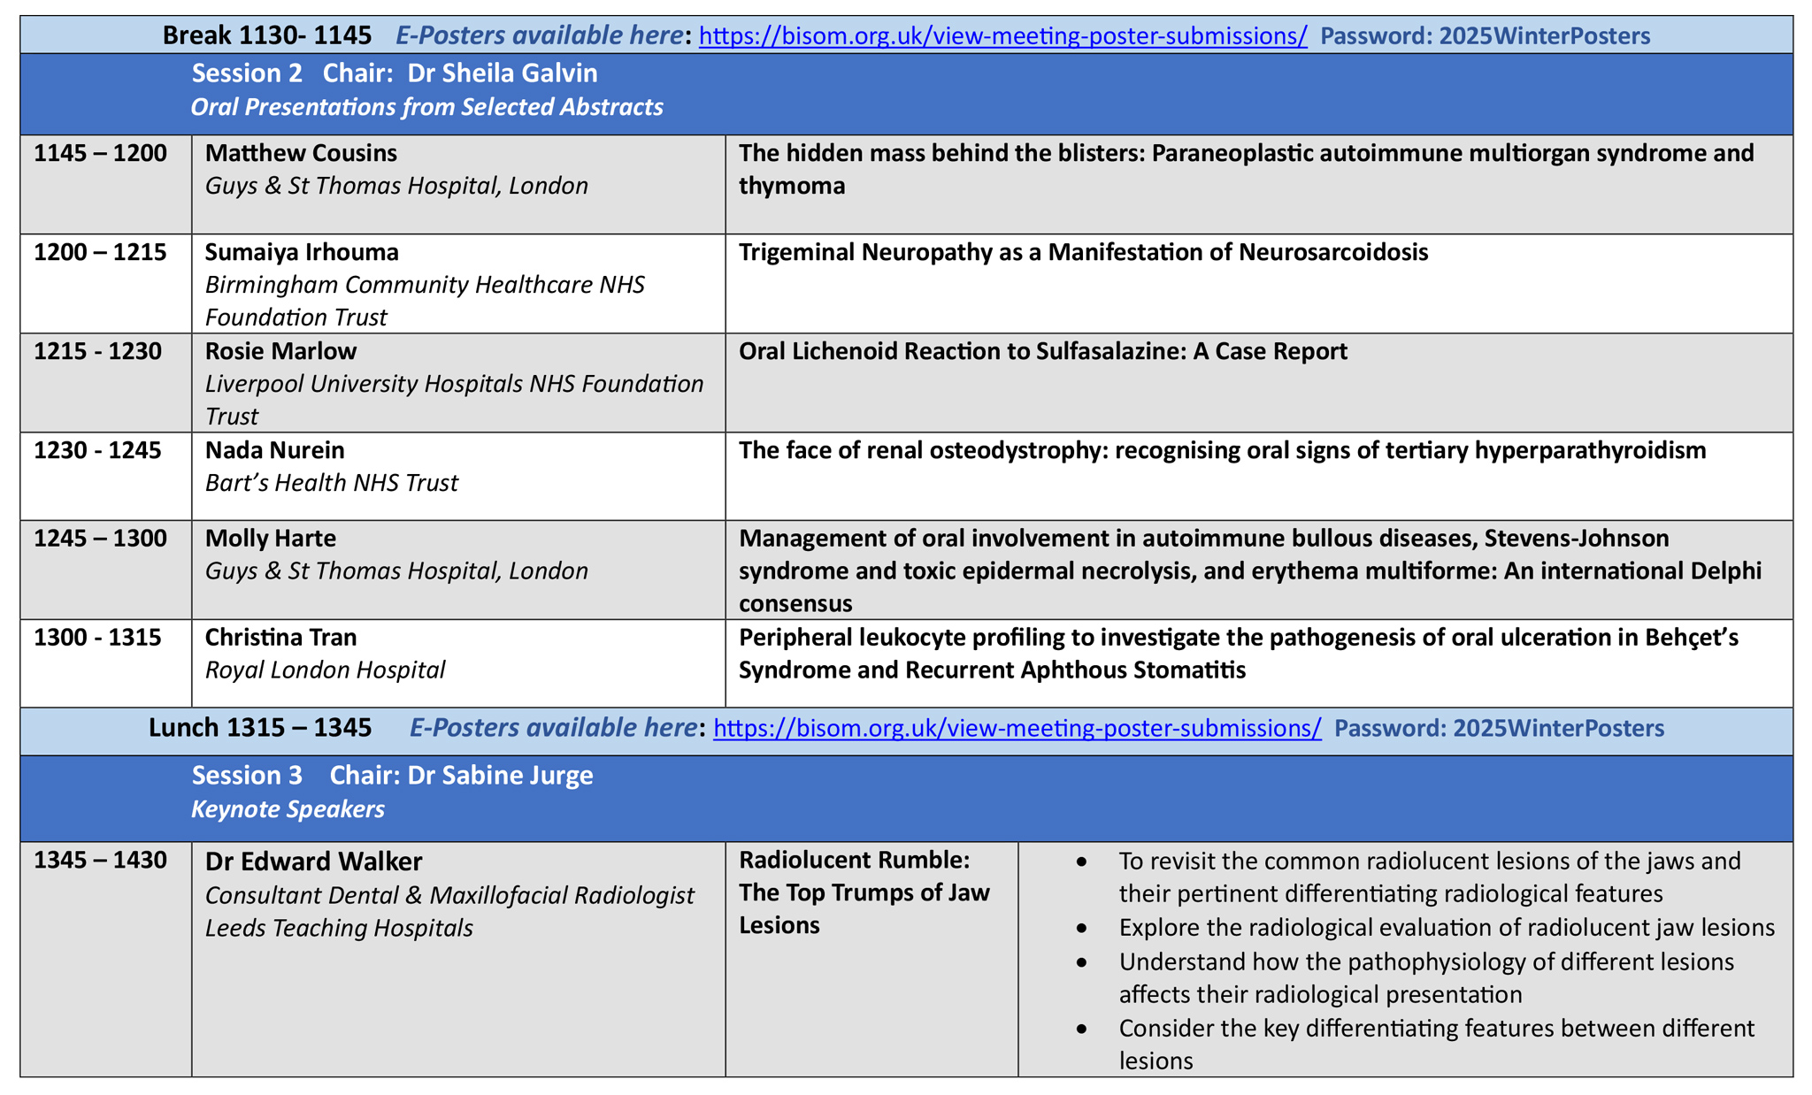Viewport: 1812px width, 1095px height.
Task: Click the Trigeminal Neuropathy talk title
Action: click(1083, 253)
